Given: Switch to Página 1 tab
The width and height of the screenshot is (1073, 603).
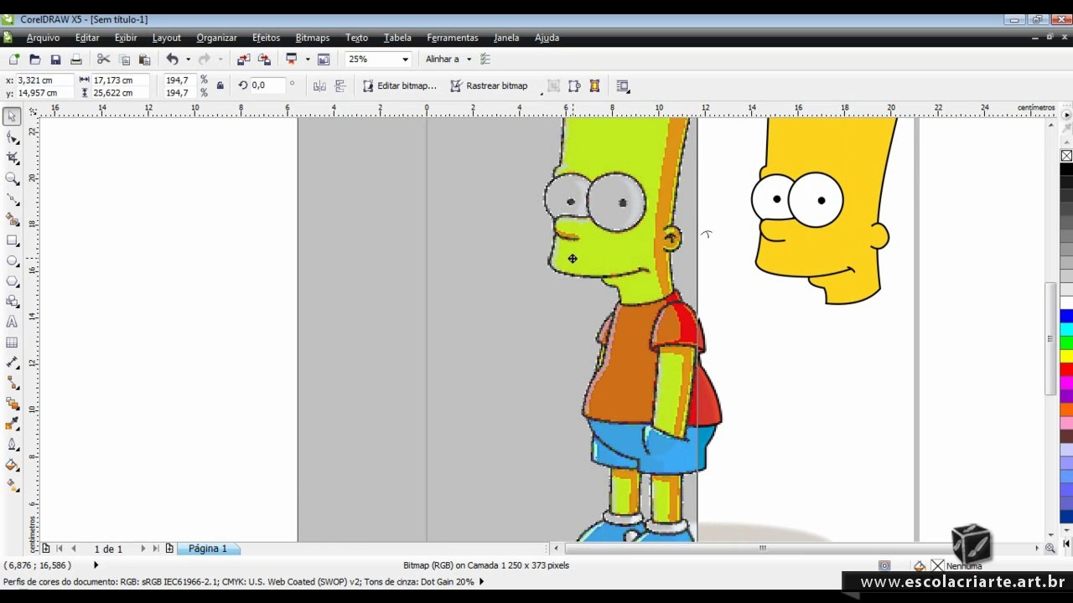Looking at the screenshot, I should pos(207,549).
